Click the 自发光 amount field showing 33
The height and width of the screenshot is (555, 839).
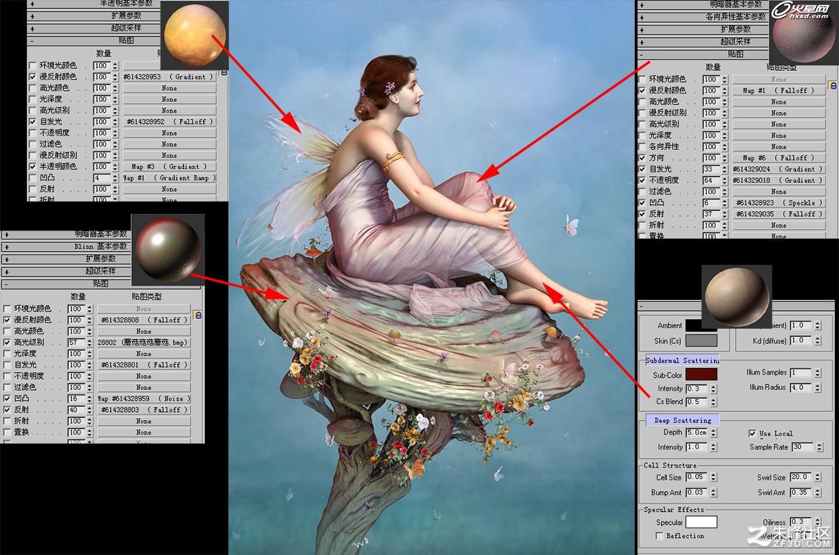click(710, 169)
